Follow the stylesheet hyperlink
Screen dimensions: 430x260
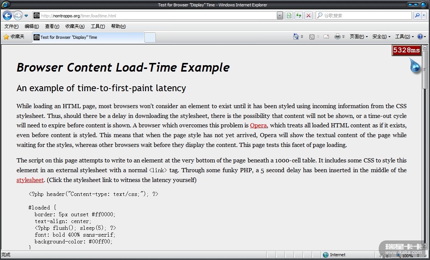pos(30,180)
